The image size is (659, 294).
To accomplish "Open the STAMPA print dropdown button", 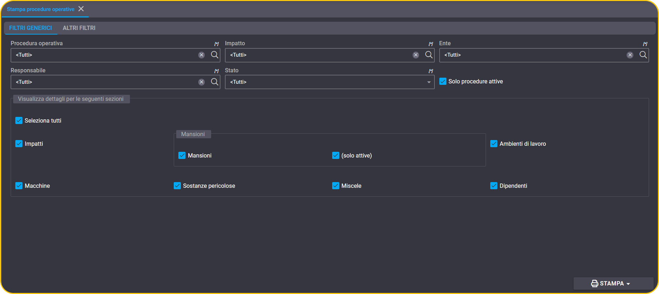I will pos(613,284).
